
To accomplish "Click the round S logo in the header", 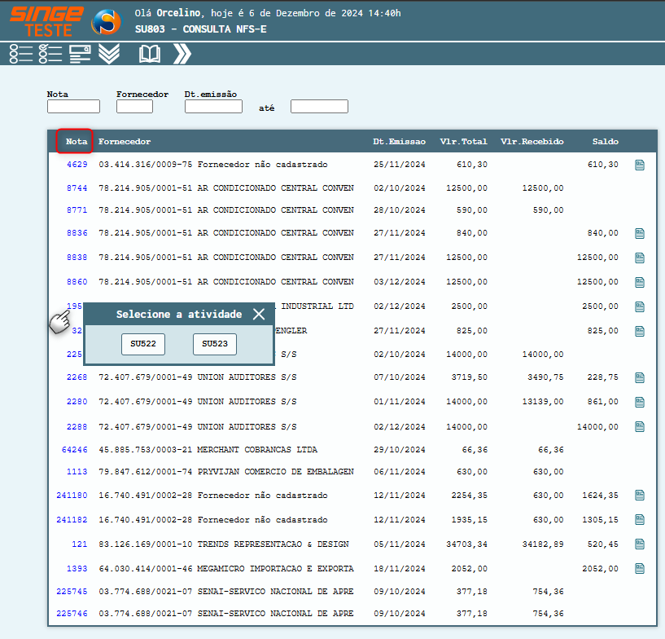I will [106, 22].
